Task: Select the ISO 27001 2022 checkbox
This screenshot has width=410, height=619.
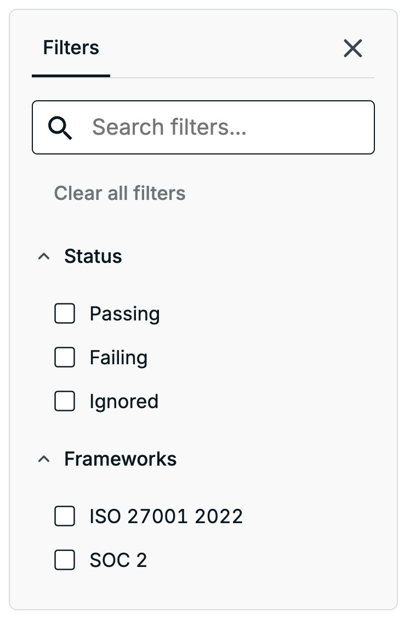Action: (65, 516)
